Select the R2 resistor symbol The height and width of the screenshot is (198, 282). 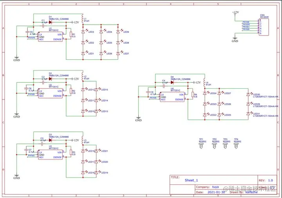pyautogui.click(x=71, y=91)
